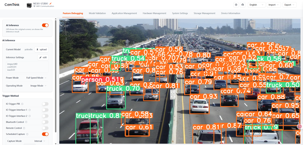The image size is (303, 145).
Task: Expand the Power Mode dropdown
Action: (x=36, y=78)
